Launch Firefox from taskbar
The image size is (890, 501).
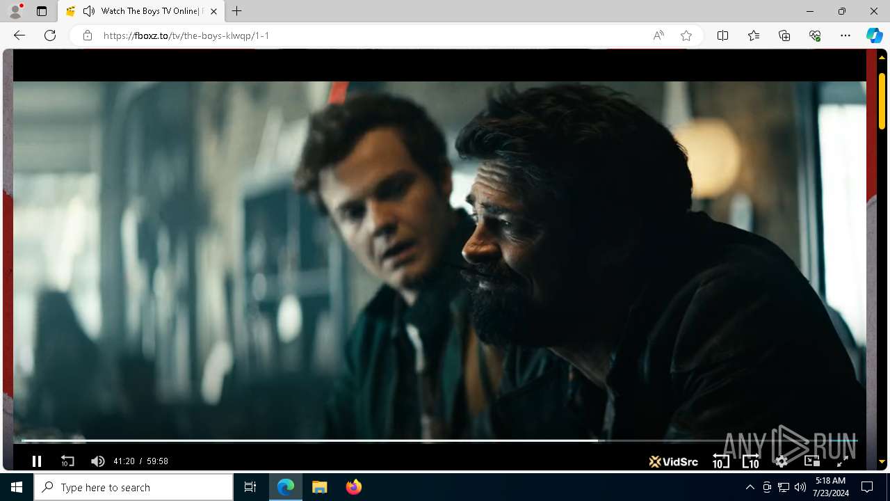[x=353, y=487]
